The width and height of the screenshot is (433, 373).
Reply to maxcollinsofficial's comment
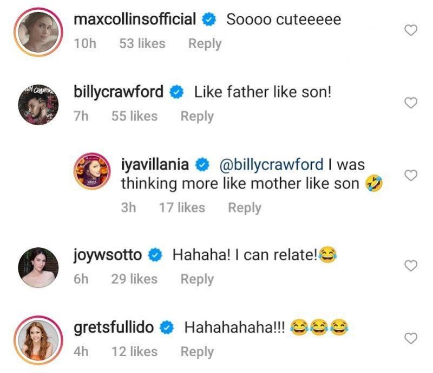(205, 44)
